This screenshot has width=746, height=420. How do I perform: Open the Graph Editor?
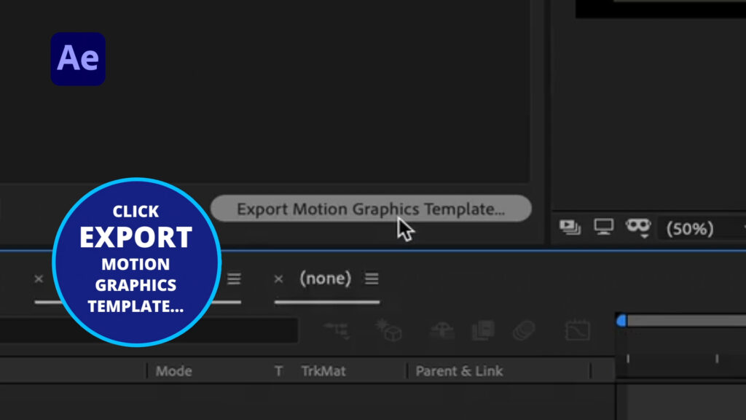pyautogui.click(x=576, y=330)
